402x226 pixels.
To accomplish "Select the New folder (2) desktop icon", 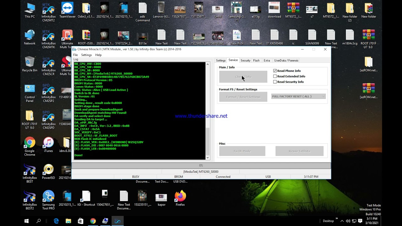I will click(x=350, y=12).
